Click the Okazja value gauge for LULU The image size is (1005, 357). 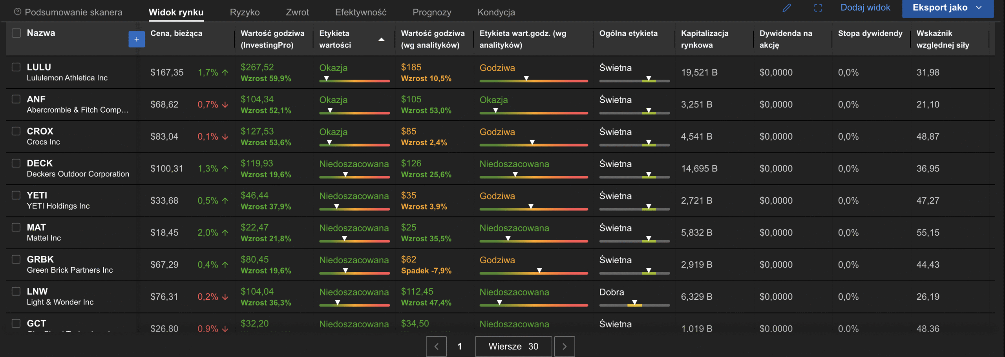pyautogui.click(x=354, y=80)
